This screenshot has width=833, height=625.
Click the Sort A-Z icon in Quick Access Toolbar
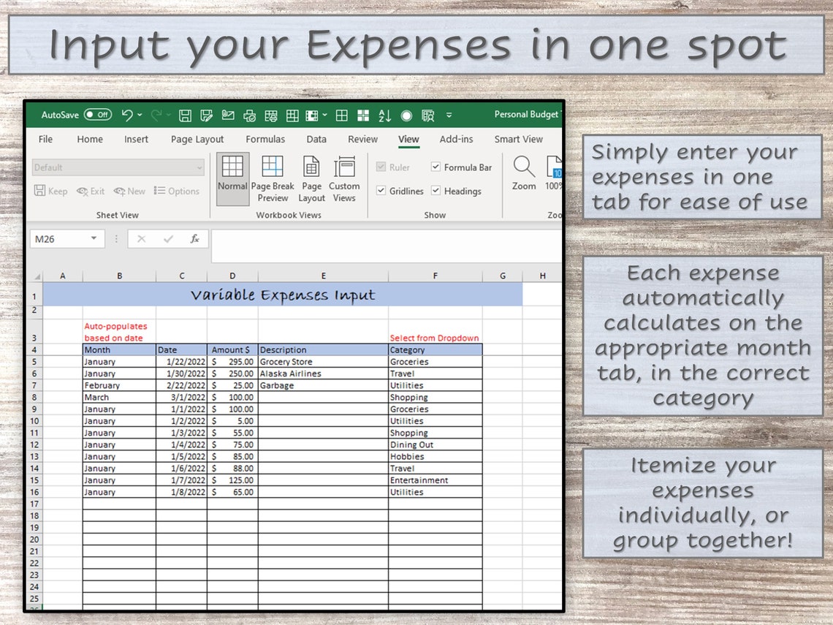(384, 115)
